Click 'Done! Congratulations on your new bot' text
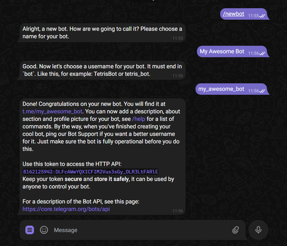 (x=71, y=104)
